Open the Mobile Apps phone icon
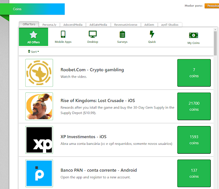219x189 pixels. click(x=63, y=34)
